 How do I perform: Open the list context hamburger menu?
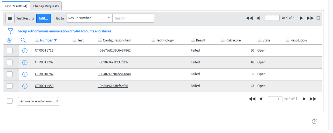(10, 18)
